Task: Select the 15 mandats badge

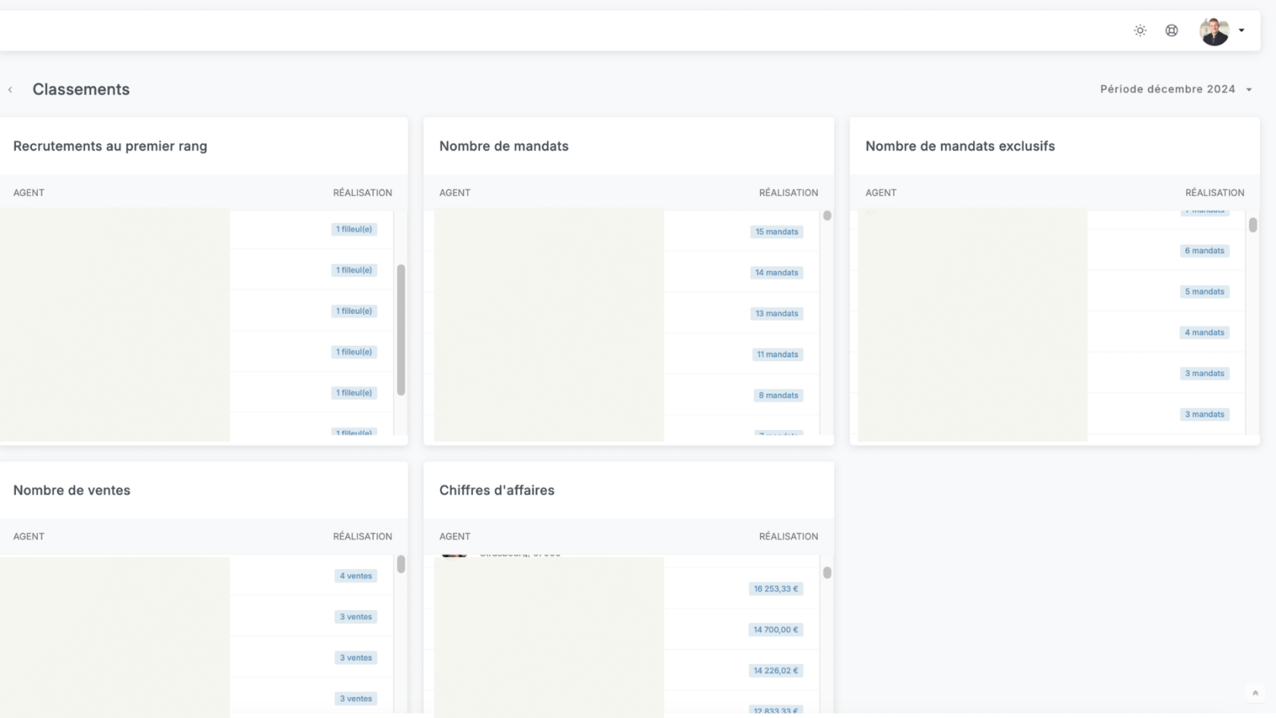Action: (x=776, y=232)
